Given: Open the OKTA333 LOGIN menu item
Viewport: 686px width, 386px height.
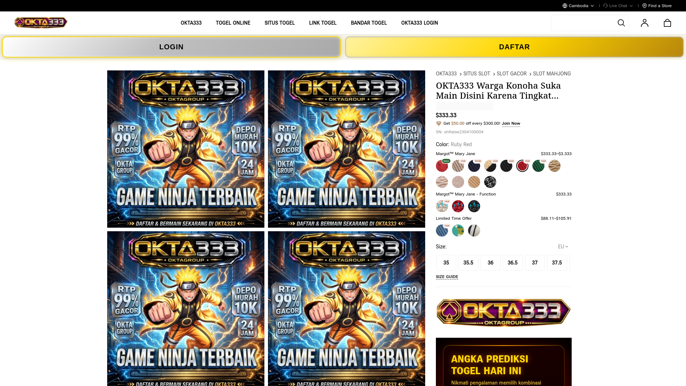Looking at the screenshot, I should pos(419,23).
